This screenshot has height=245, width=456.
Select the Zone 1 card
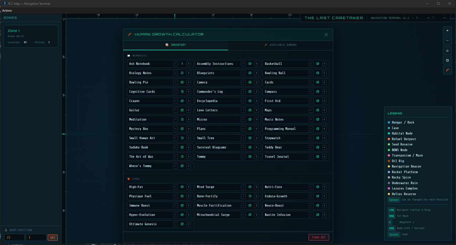tap(31, 36)
